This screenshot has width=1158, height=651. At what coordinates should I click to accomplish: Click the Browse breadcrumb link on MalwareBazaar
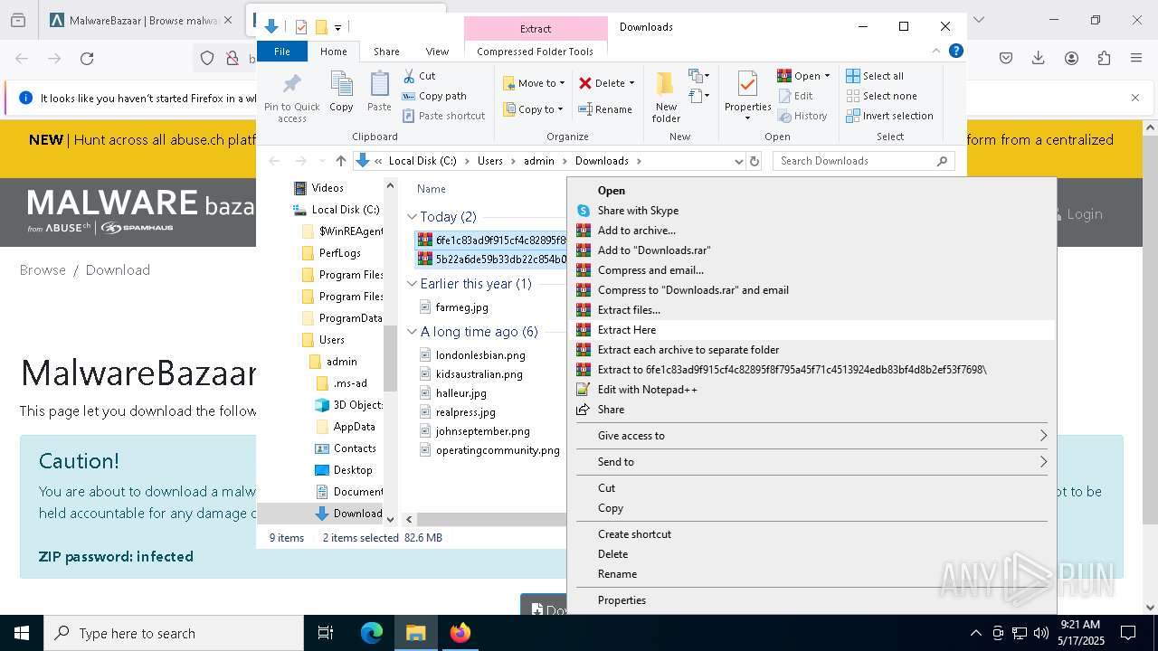43,270
